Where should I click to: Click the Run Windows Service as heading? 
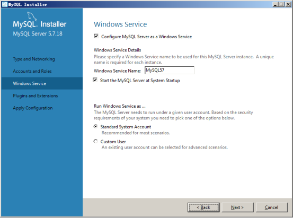120,106
